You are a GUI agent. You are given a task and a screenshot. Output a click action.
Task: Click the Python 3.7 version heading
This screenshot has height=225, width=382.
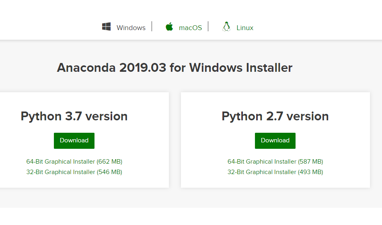[74, 116]
